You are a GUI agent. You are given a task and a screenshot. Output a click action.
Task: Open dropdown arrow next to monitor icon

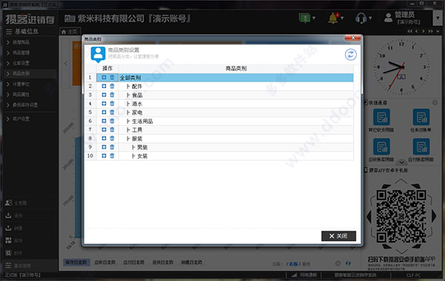point(314,19)
